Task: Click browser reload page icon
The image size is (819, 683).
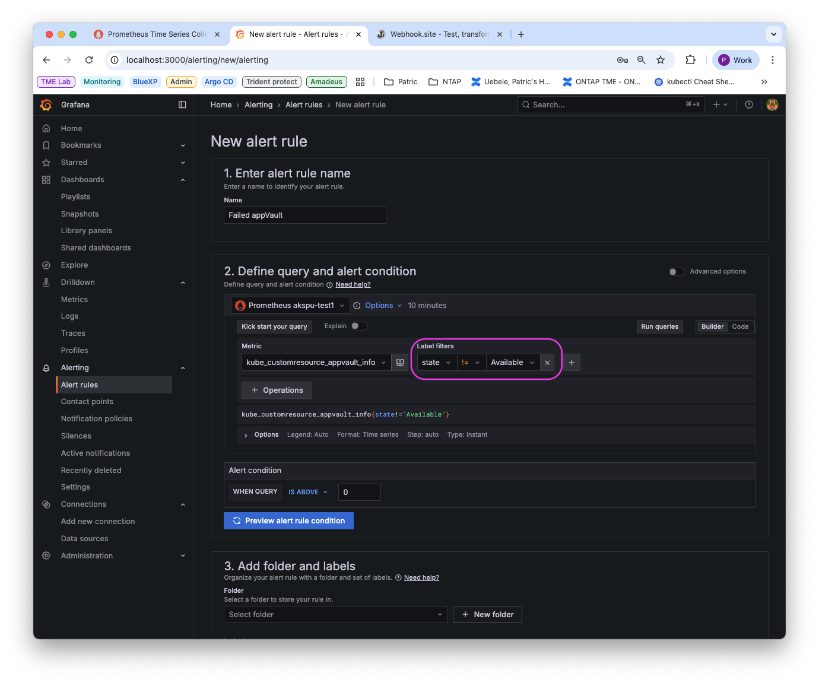Action: (x=89, y=60)
